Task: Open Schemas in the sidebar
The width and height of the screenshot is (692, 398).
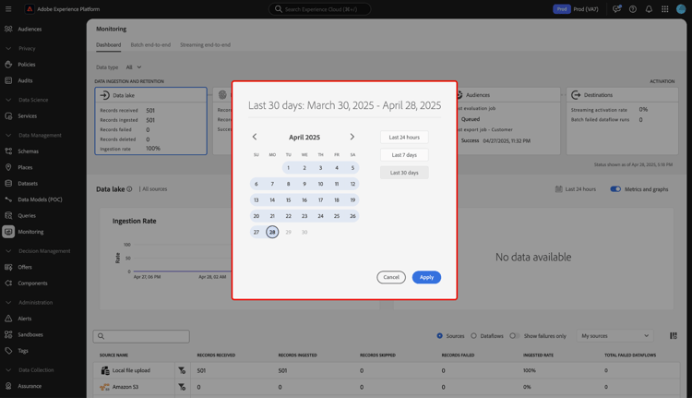Action: 29,151
